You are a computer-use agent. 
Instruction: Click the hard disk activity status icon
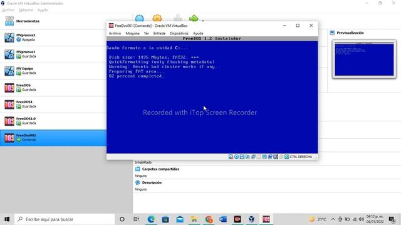pos(231,157)
